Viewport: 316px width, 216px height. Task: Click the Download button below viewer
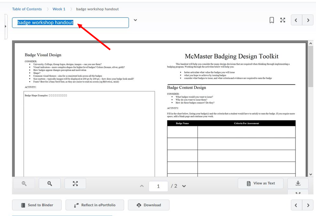(x=149, y=205)
